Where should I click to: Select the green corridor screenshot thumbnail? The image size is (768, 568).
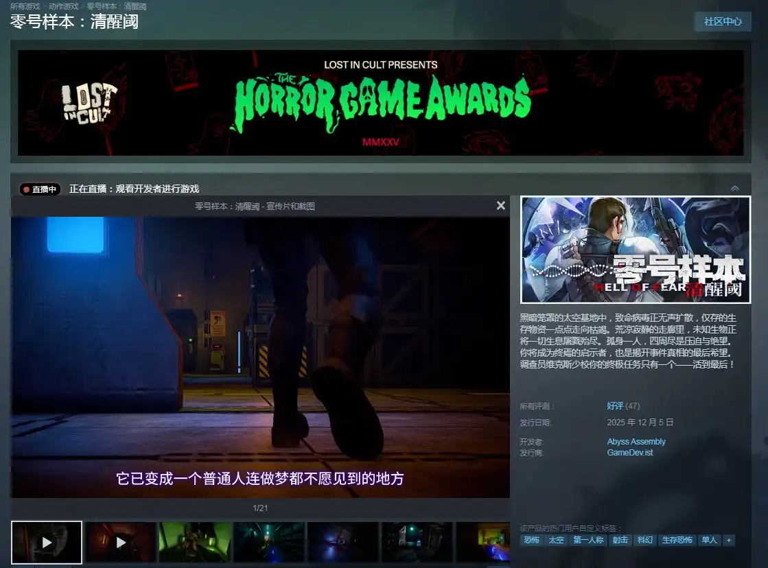[195, 542]
